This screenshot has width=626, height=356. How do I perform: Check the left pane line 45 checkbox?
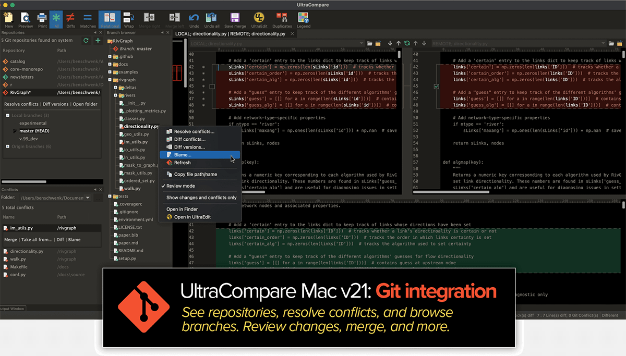point(212,86)
